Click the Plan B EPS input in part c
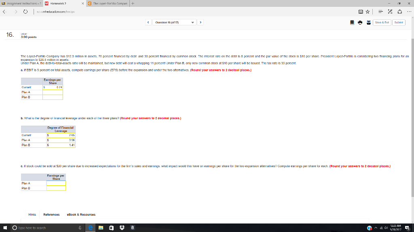 coord(56,188)
